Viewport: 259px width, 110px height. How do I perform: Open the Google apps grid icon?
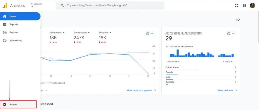(x=236, y=6)
